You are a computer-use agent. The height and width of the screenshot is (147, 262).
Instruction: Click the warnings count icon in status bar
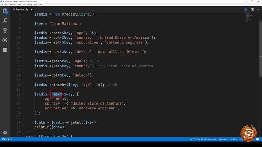[9, 139]
